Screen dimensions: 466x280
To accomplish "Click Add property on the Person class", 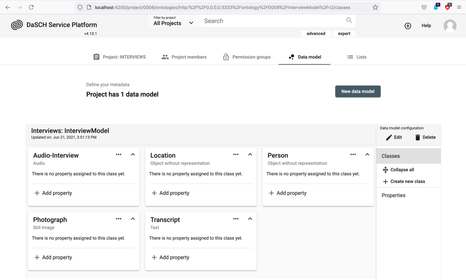I will coord(287,193).
